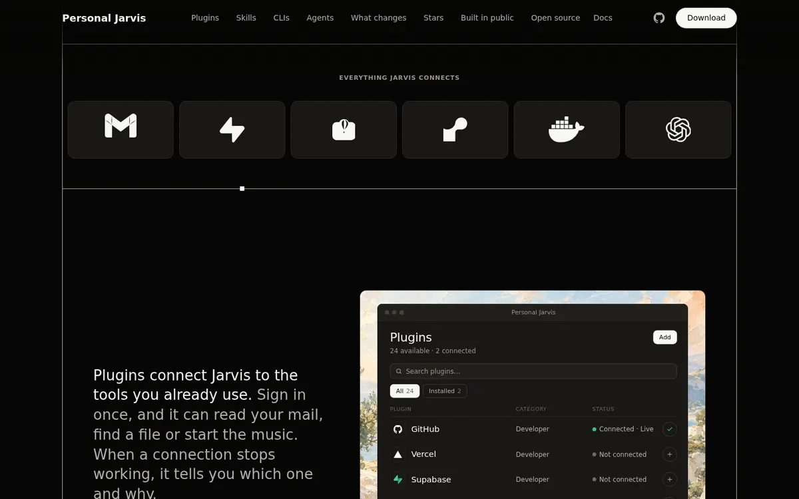Click the connected checkmark on GitHub row
The image size is (799, 499).
[670, 429]
